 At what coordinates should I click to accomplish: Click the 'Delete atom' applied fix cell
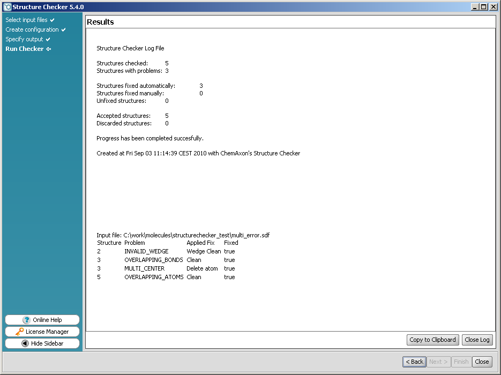click(x=202, y=268)
